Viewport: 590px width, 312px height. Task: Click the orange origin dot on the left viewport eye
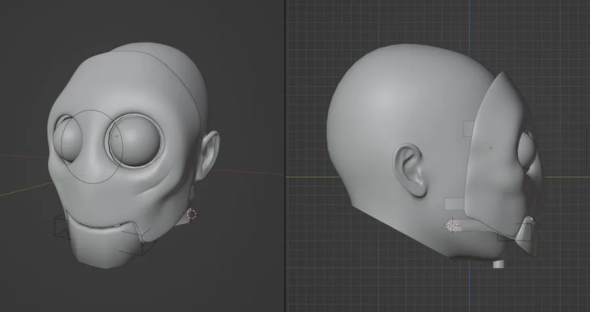tap(117, 136)
